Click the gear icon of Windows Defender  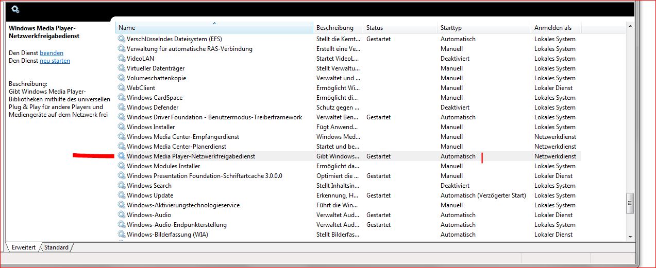point(122,108)
